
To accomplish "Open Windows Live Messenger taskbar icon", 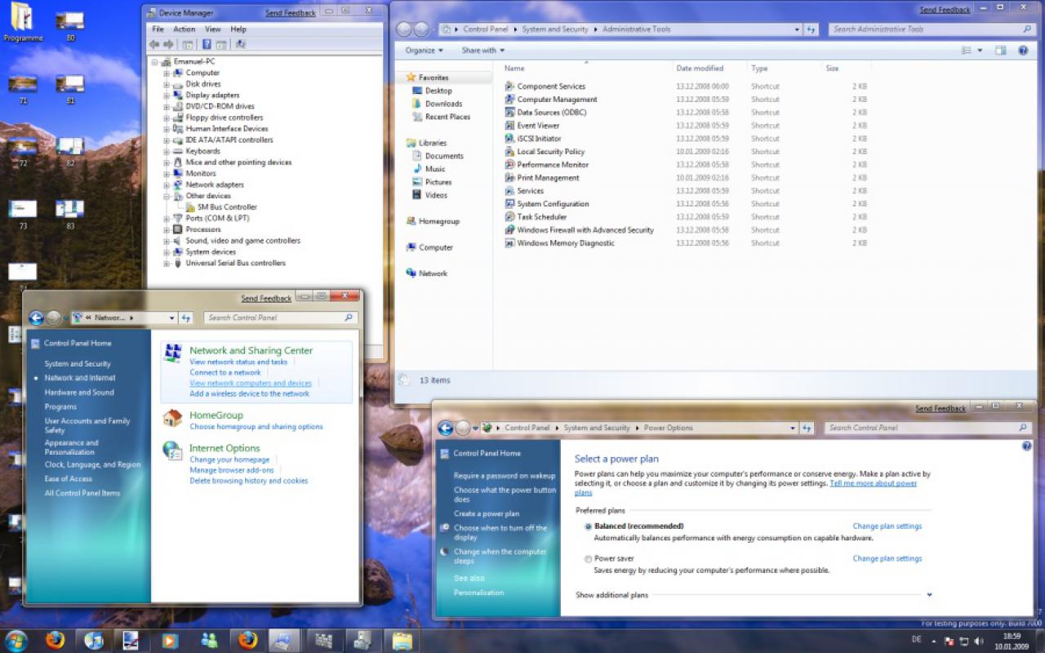I will 209,640.
